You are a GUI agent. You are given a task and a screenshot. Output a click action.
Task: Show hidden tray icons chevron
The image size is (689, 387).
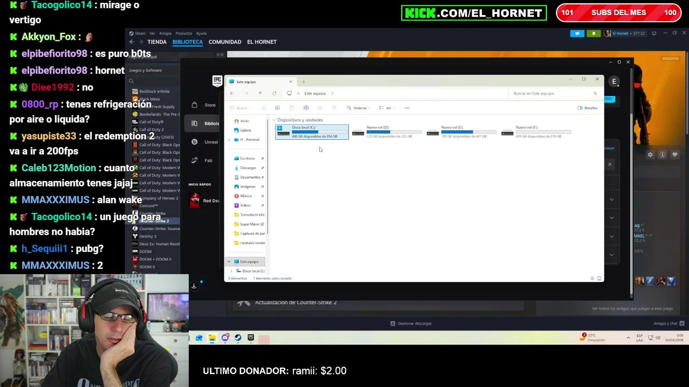click(628, 338)
